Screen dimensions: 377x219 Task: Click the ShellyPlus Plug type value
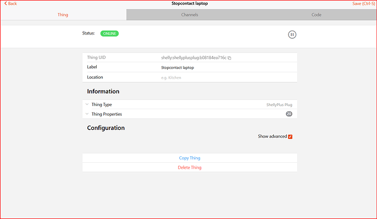[279, 104]
